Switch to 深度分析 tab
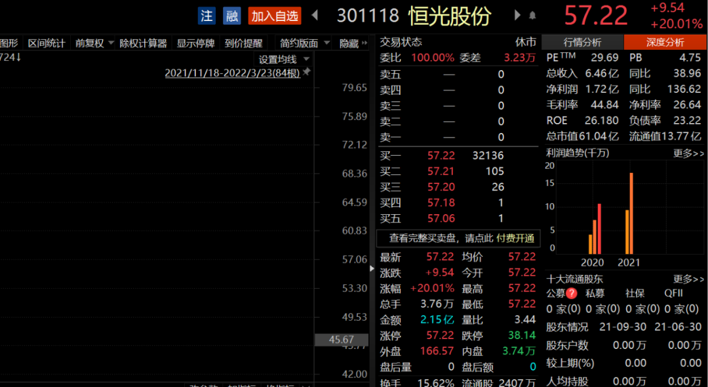Screen dimensions: 708x387 click(665, 43)
